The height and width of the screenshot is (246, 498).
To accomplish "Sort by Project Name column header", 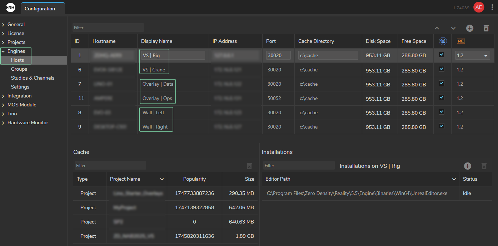I will click(125, 179).
